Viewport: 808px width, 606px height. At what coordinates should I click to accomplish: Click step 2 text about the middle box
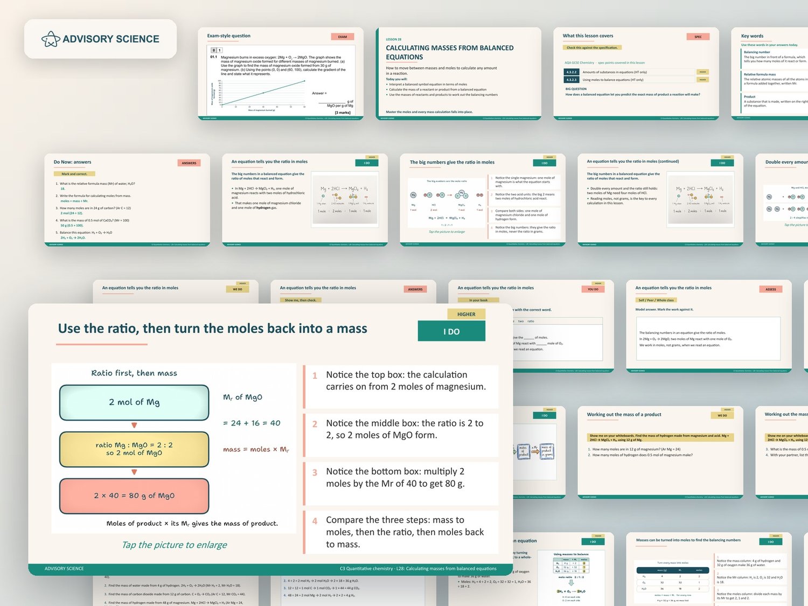coord(405,429)
